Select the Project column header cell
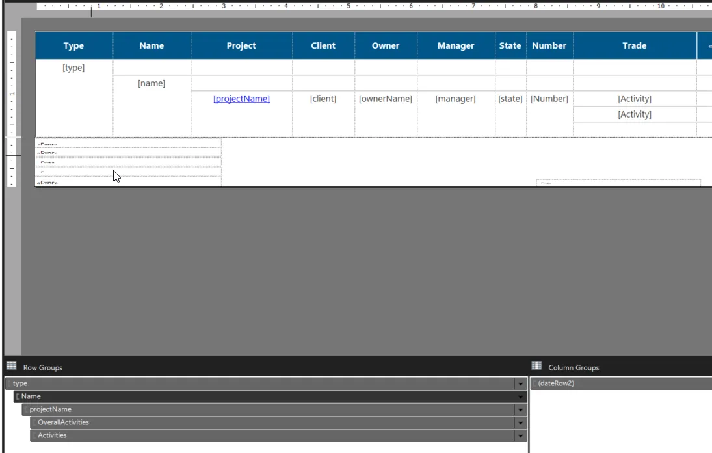This screenshot has height=453, width=712. [x=242, y=45]
